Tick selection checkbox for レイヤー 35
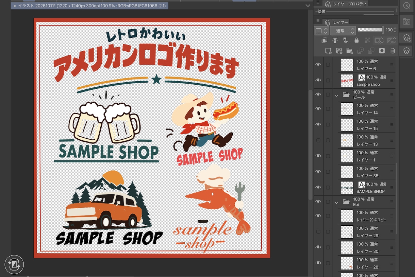 point(328,172)
